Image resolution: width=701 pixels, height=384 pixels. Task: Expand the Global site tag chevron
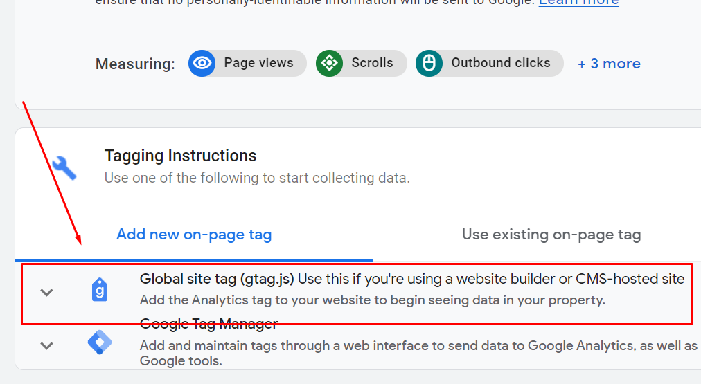(x=47, y=293)
